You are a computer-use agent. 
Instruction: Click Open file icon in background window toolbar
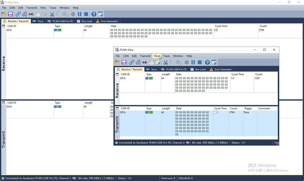point(4,14)
